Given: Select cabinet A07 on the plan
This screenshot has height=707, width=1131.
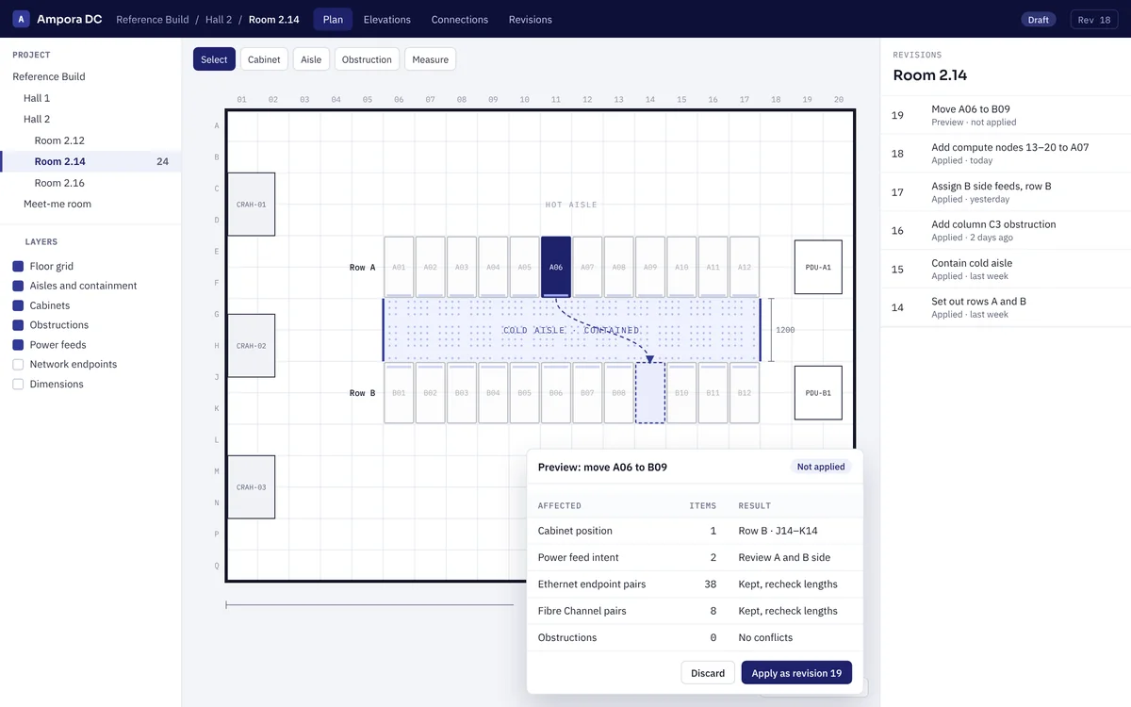Looking at the screenshot, I should 587,267.
